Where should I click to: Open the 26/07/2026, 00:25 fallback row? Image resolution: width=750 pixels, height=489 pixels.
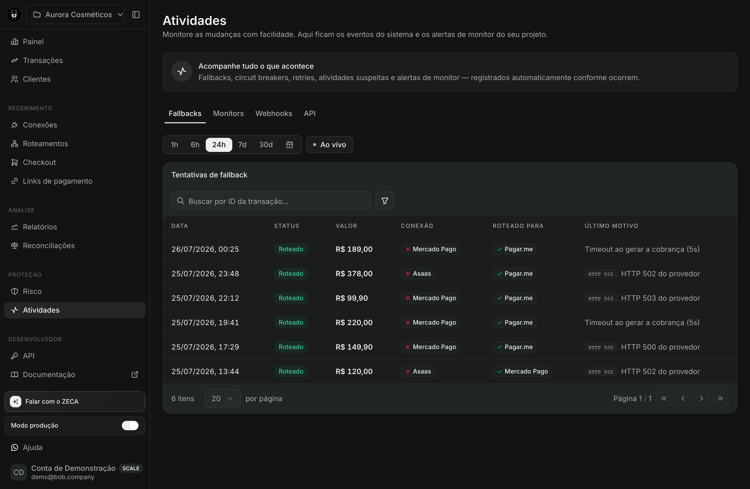450,249
